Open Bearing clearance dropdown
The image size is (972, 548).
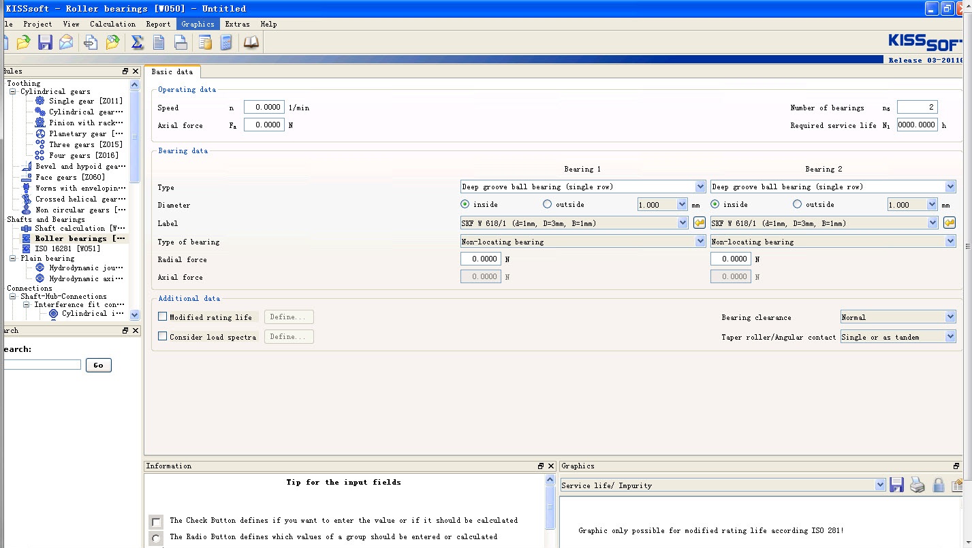(x=898, y=317)
